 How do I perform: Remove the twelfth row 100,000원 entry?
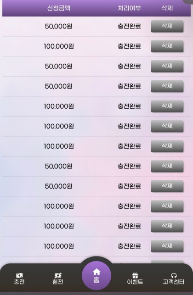[x=167, y=246]
